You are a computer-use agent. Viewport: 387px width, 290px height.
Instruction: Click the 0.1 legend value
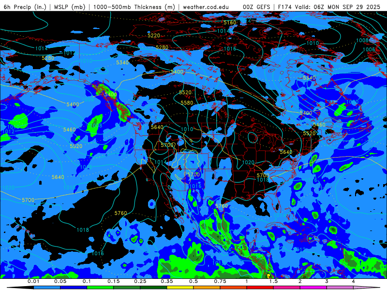coord(87,281)
